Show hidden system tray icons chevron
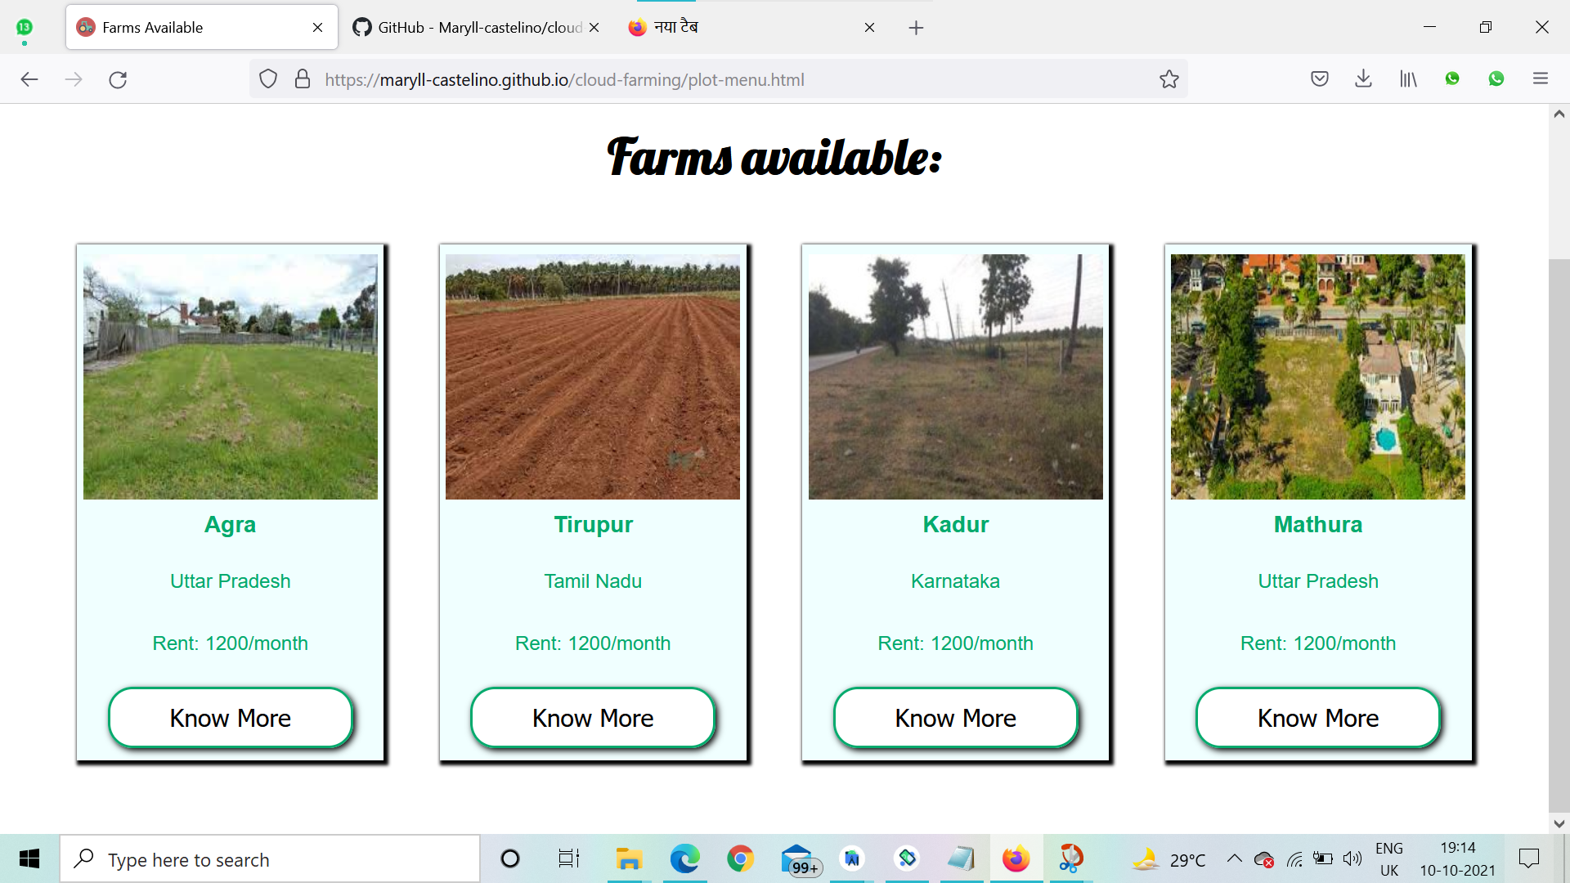 1234,858
